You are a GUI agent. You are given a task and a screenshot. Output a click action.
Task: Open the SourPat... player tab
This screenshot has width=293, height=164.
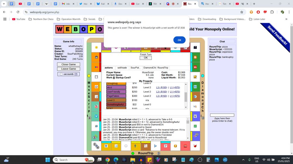pos(136,68)
